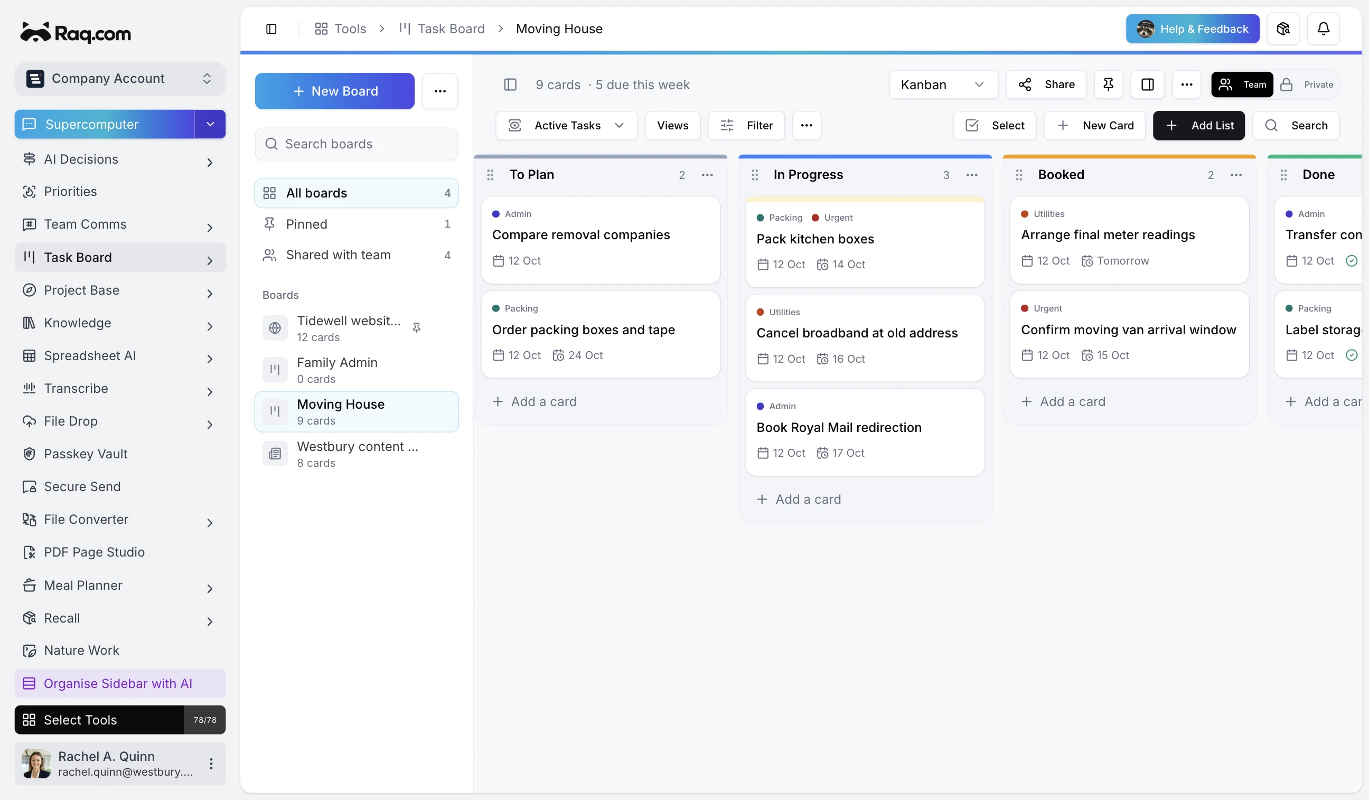Click the cube icon next to Help & Feedback
Screen dimensions: 1369x800
[x=1282, y=29]
